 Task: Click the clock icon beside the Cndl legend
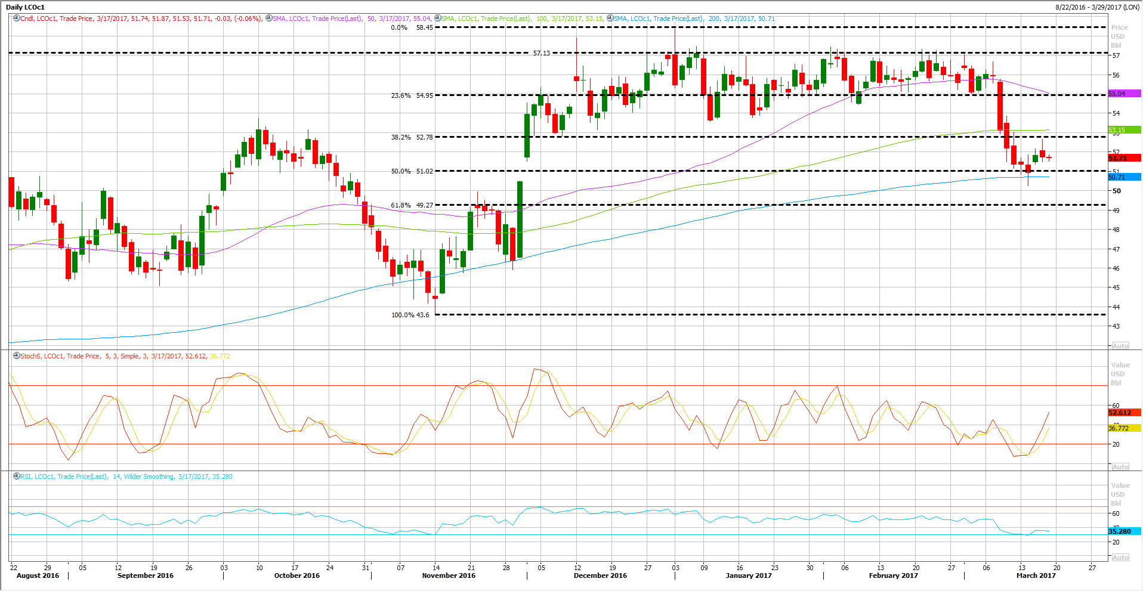[x=16, y=18]
